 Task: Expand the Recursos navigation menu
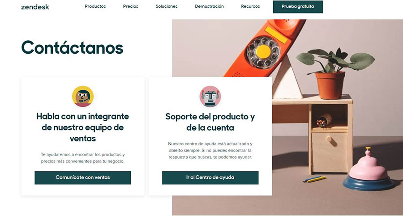(250, 6)
